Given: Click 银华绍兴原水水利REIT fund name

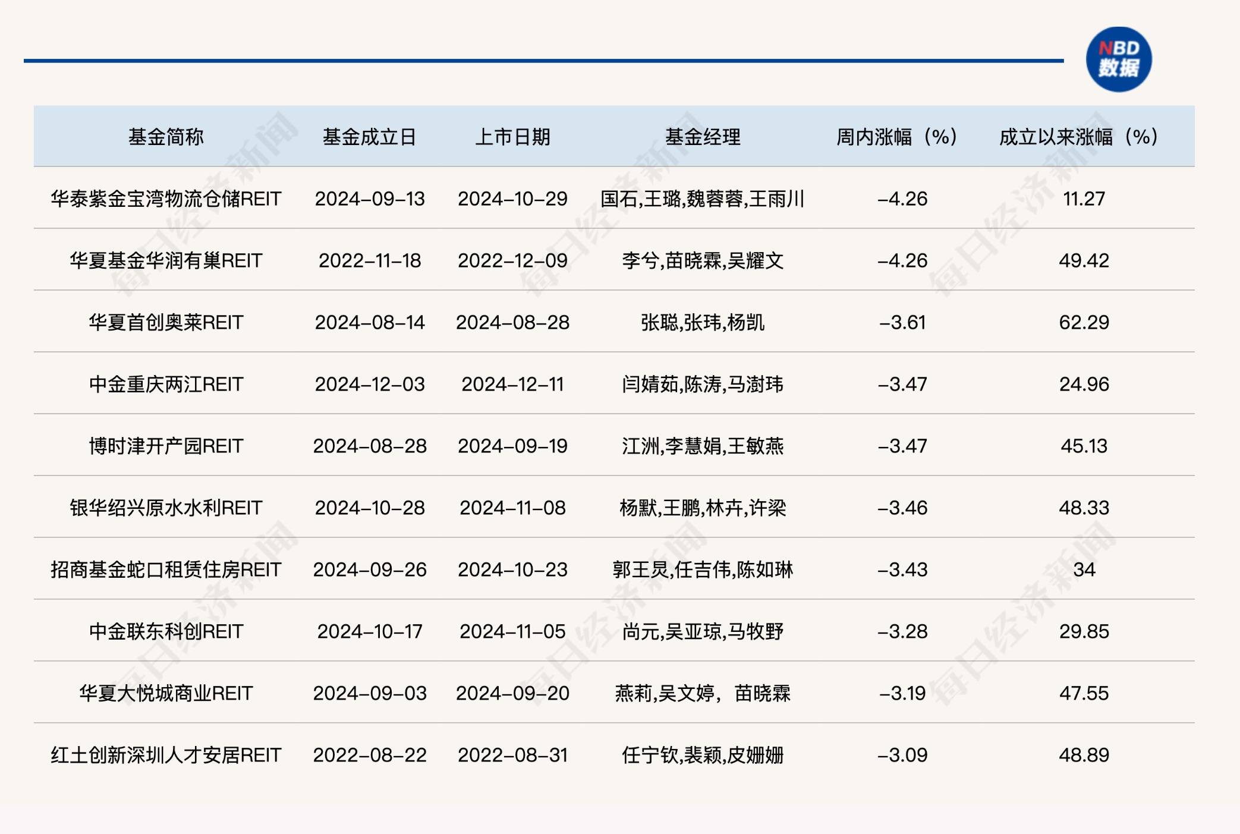Looking at the screenshot, I should (166, 508).
